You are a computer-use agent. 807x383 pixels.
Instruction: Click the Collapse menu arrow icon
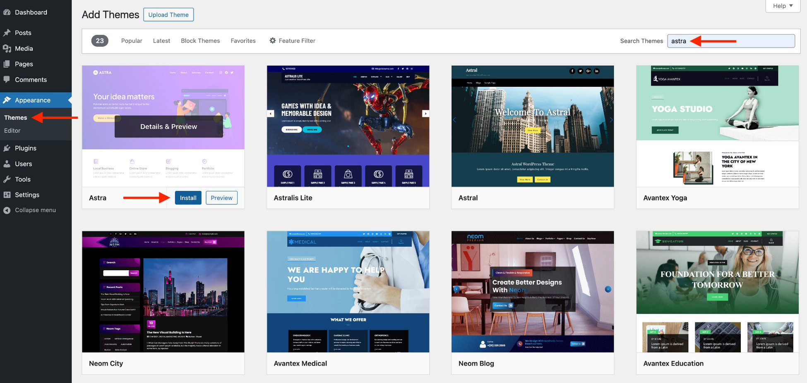(7, 210)
